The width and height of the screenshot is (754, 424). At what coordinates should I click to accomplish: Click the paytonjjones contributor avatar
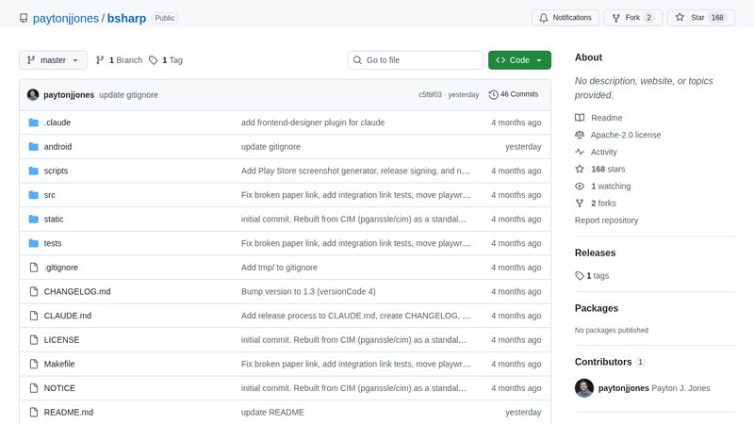point(583,388)
